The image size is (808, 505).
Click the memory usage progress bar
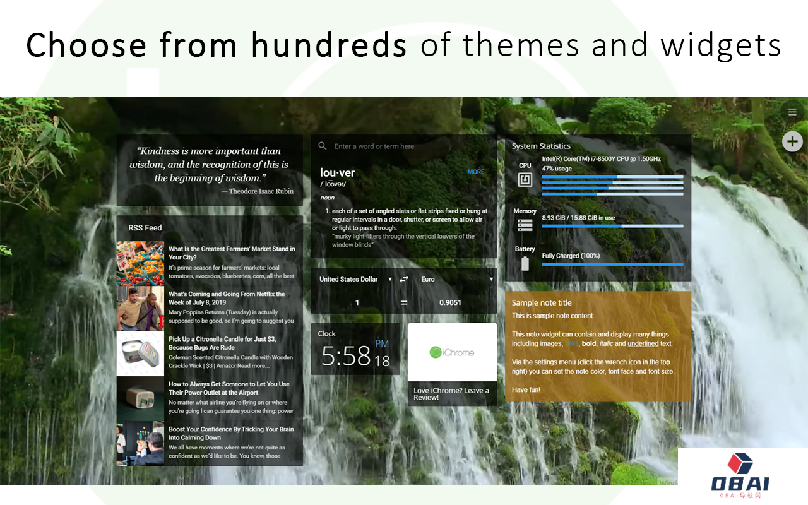click(612, 226)
